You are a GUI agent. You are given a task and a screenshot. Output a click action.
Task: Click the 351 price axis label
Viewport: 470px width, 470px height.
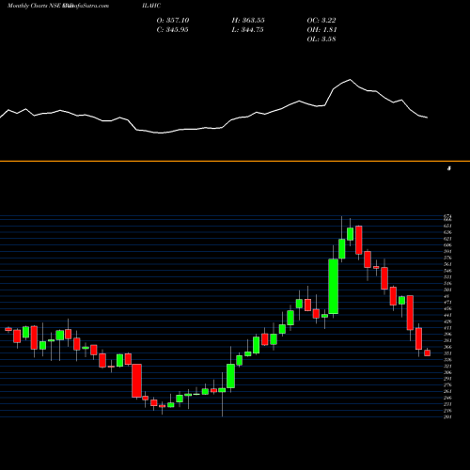tap(447, 353)
